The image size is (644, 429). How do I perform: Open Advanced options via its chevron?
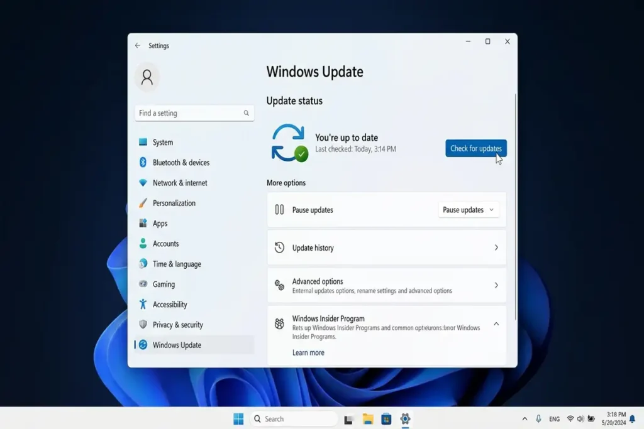coord(496,285)
